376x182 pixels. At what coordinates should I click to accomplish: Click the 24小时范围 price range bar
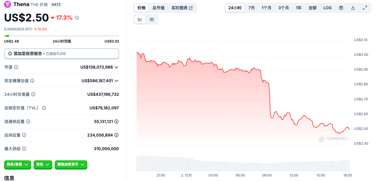[62, 36]
